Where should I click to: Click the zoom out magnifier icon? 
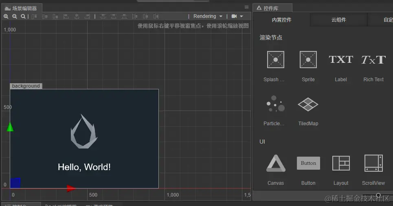[15, 16]
